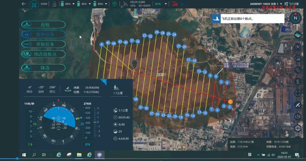Pause the mission with 暂停任务

43,34
